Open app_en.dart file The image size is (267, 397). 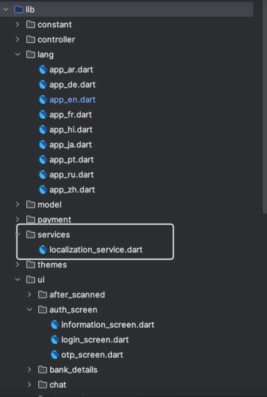click(x=72, y=100)
